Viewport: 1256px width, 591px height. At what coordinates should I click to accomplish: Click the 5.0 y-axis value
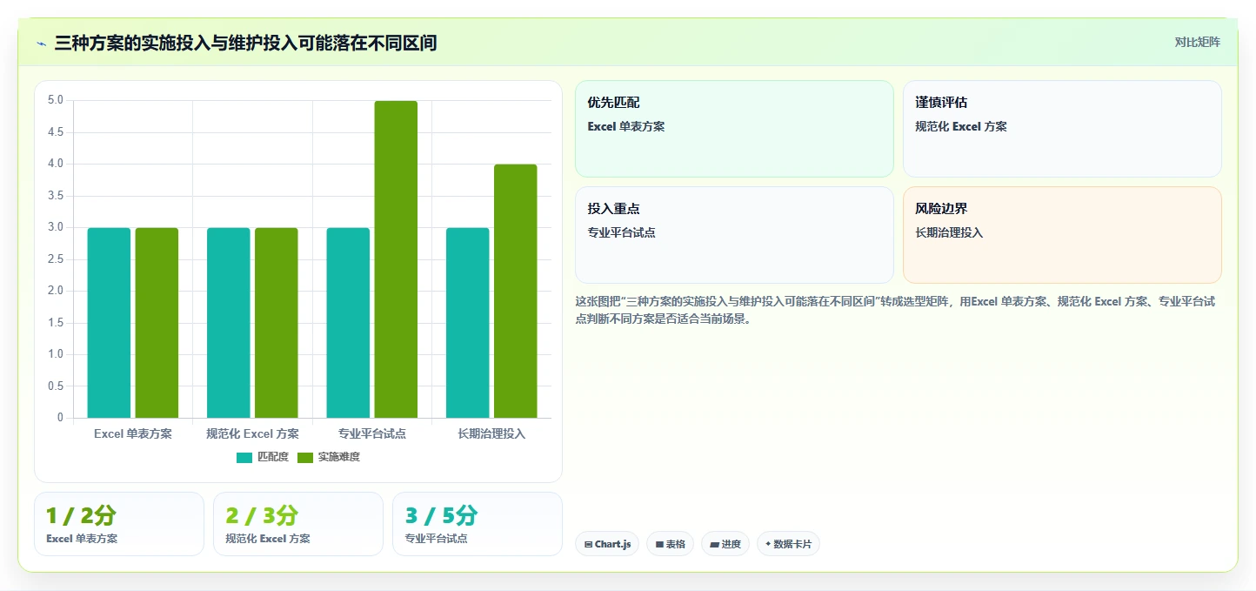(55, 100)
